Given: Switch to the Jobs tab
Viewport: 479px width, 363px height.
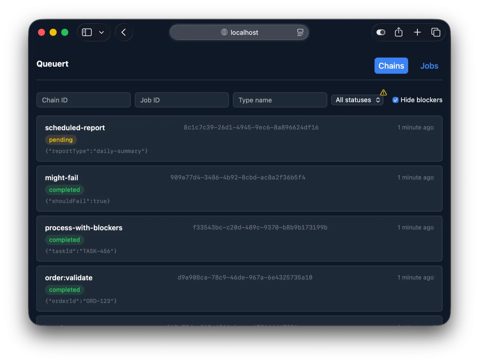Looking at the screenshot, I should tap(429, 66).
